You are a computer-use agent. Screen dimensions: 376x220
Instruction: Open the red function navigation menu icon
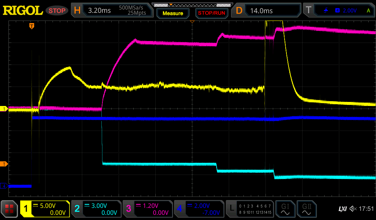10,209
